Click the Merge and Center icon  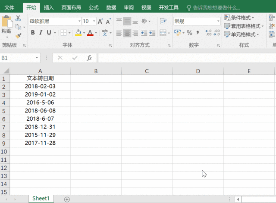[x=163, y=33]
